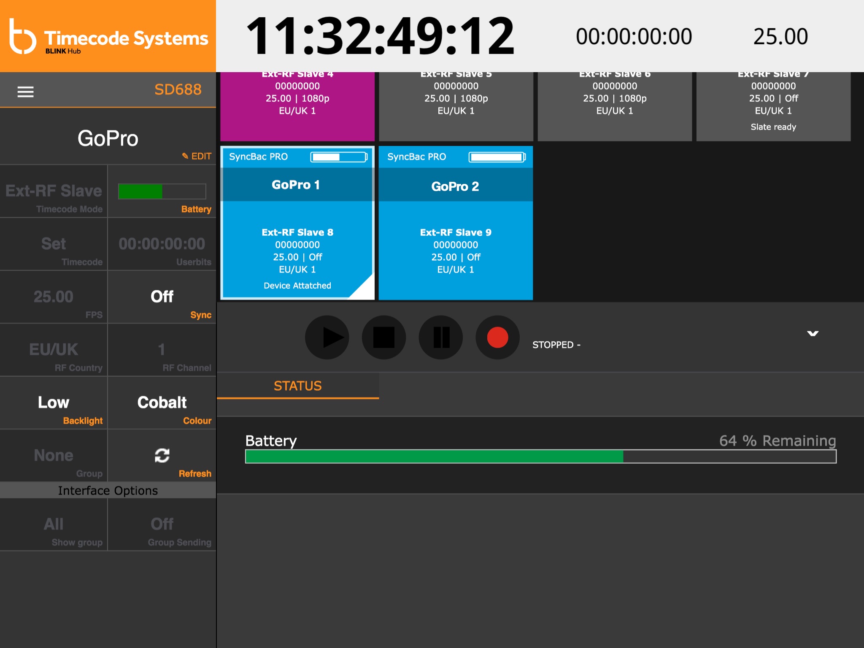Toggle the Group Sending Off setting
This screenshot has width=864, height=648.
(162, 525)
